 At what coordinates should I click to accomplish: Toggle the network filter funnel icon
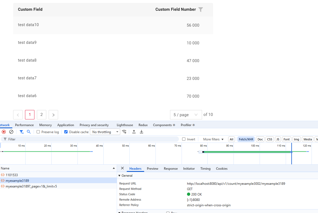(21, 132)
